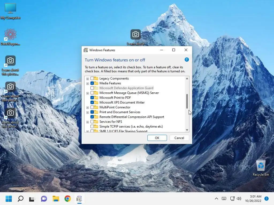Screen dimensions: 274x205
Task: Select Simple TCPIP services label
Action: pyautogui.click(x=131, y=126)
